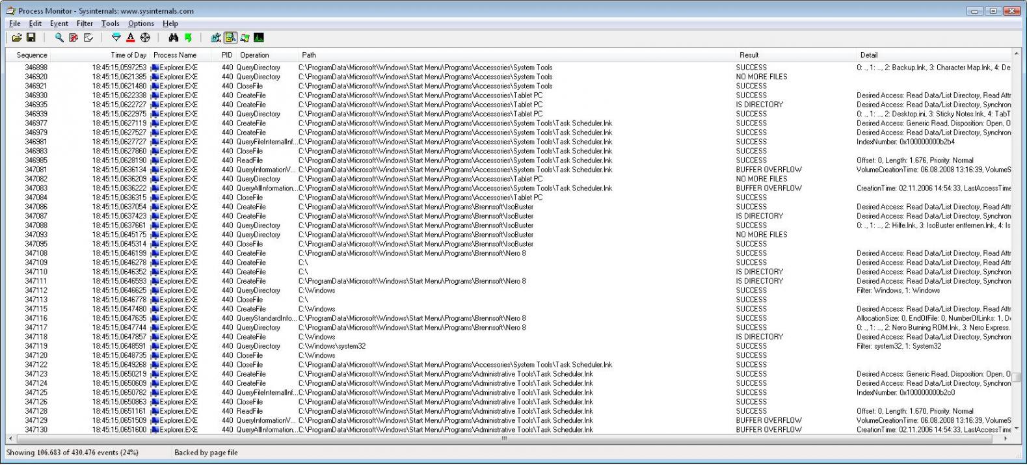This screenshot has width=1027, height=465.
Task: Open the Edit menu
Action: tap(35, 23)
